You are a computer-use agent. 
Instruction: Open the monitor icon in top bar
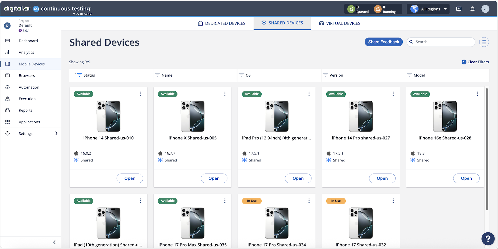[x=459, y=9]
